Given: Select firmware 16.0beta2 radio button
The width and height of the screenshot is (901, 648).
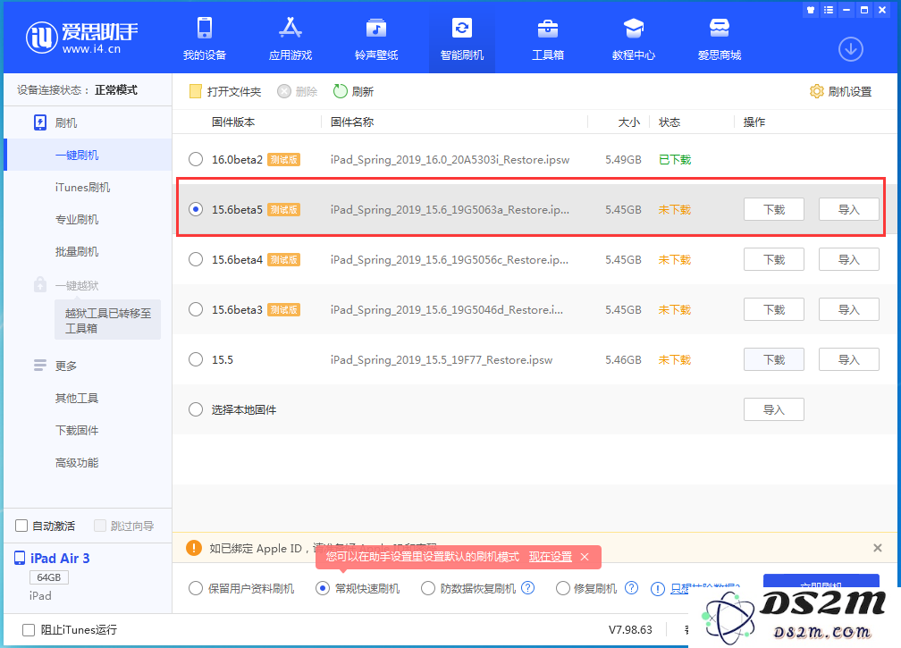Looking at the screenshot, I should pyautogui.click(x=196, y=159).
